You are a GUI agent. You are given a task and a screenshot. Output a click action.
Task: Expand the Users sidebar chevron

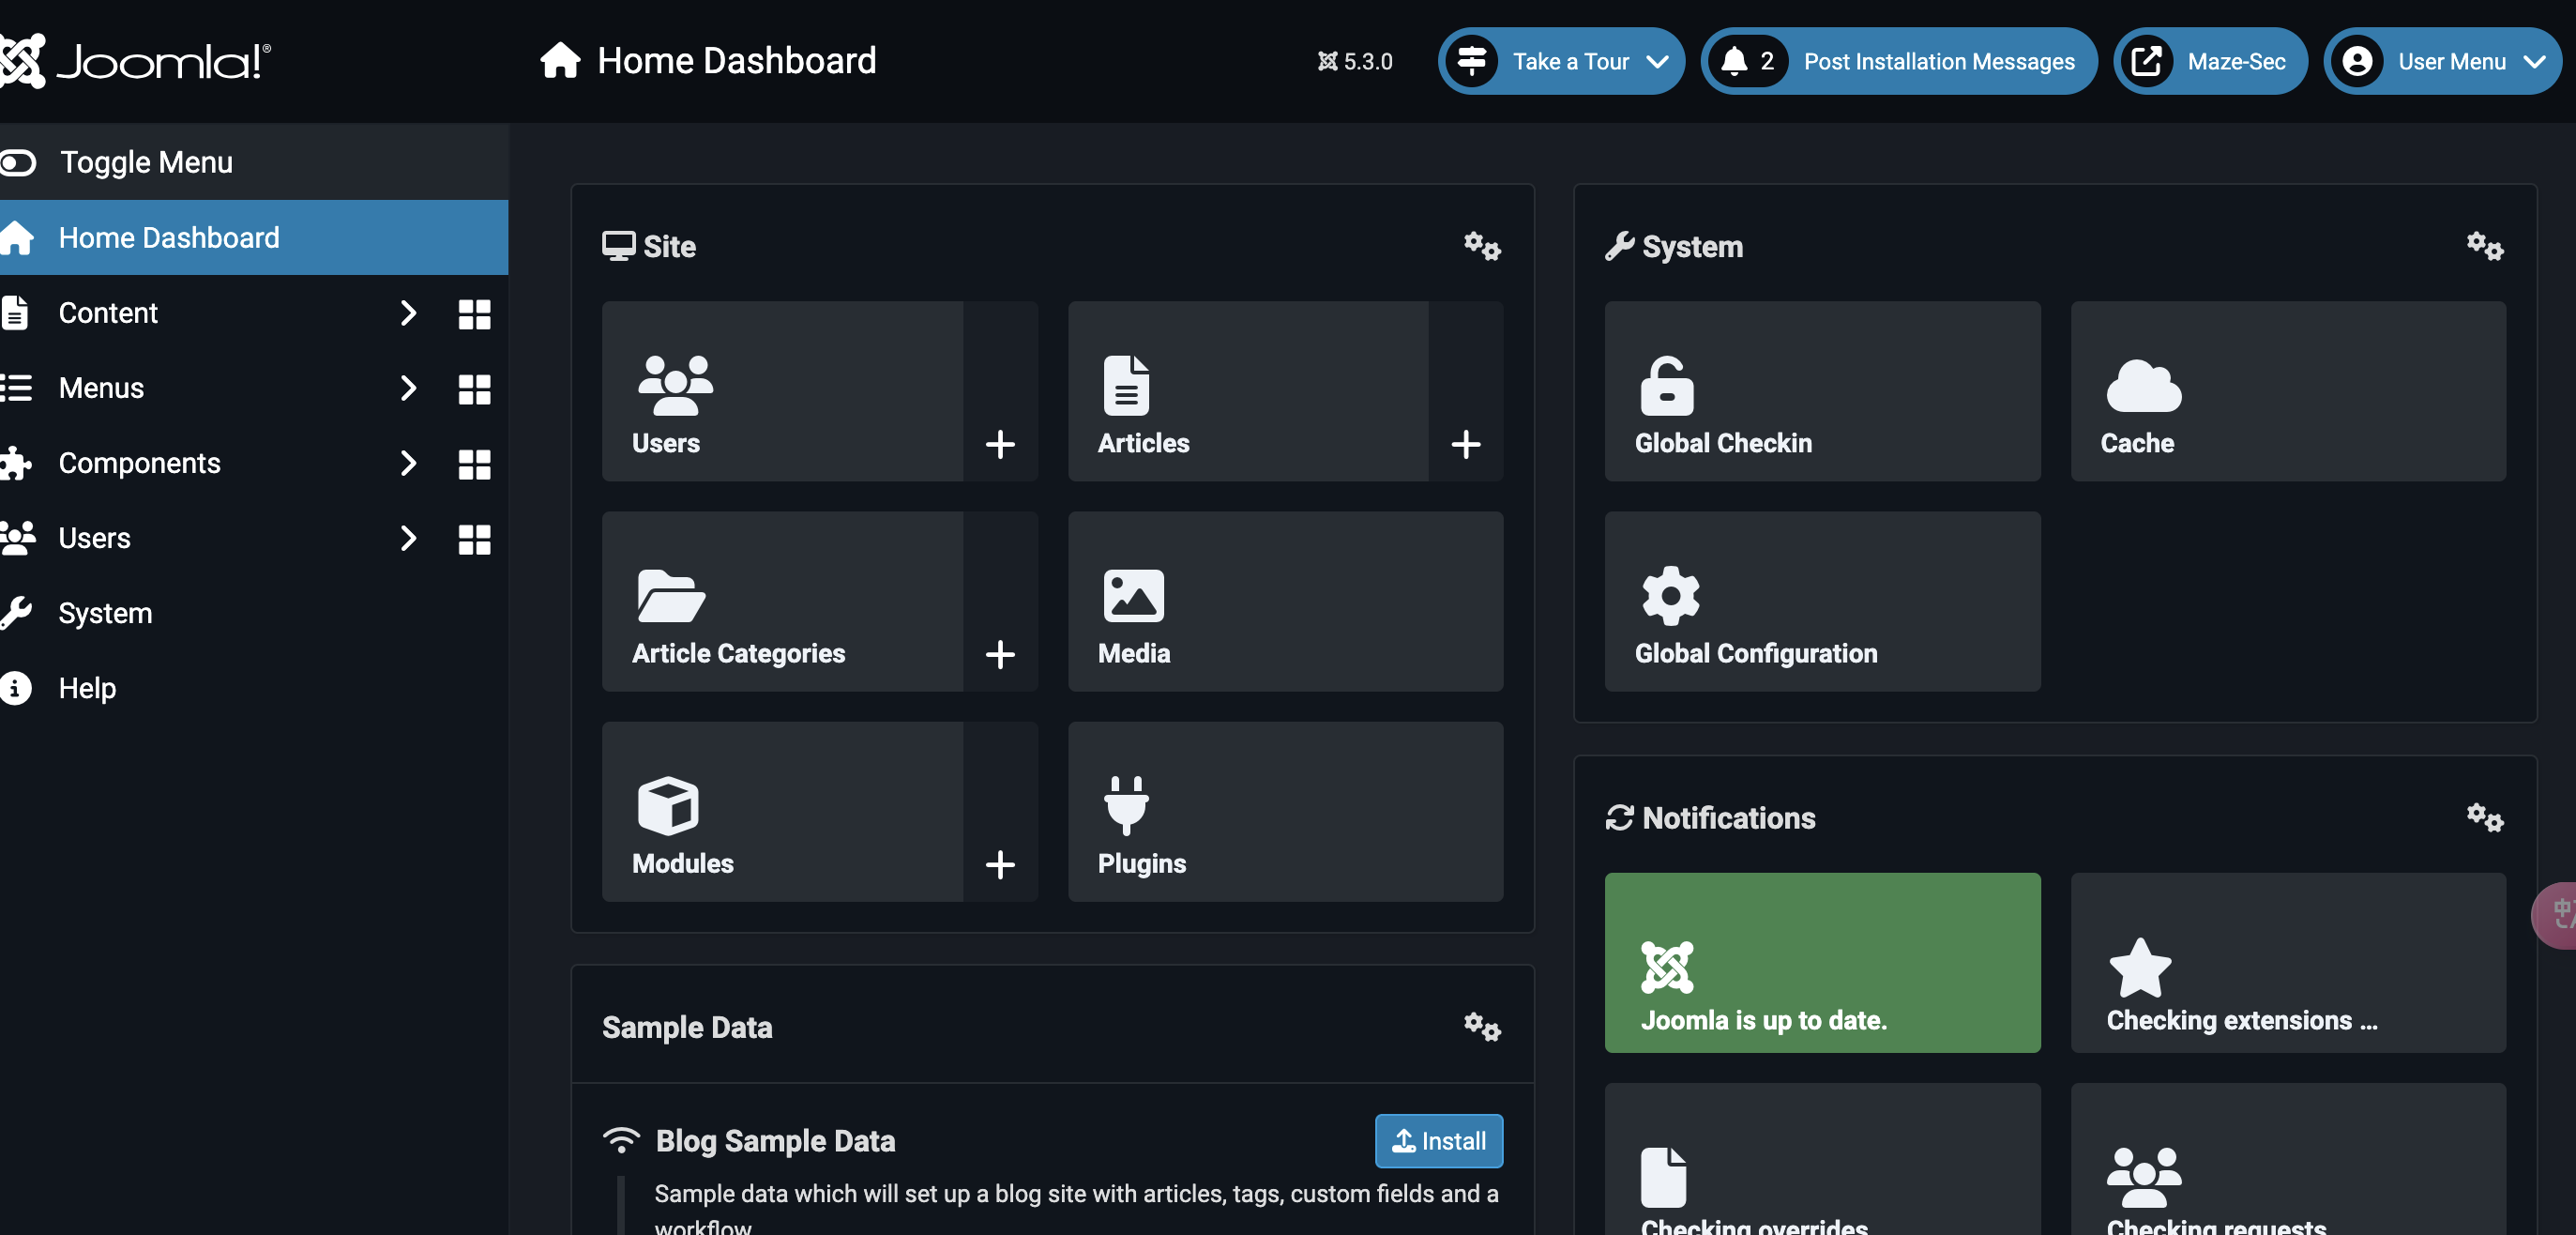click(x=408, y=538)
